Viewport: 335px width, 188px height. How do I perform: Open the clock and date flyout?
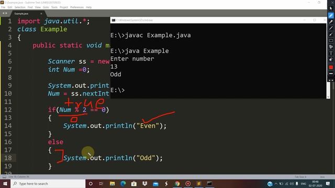tap(315, 184)
